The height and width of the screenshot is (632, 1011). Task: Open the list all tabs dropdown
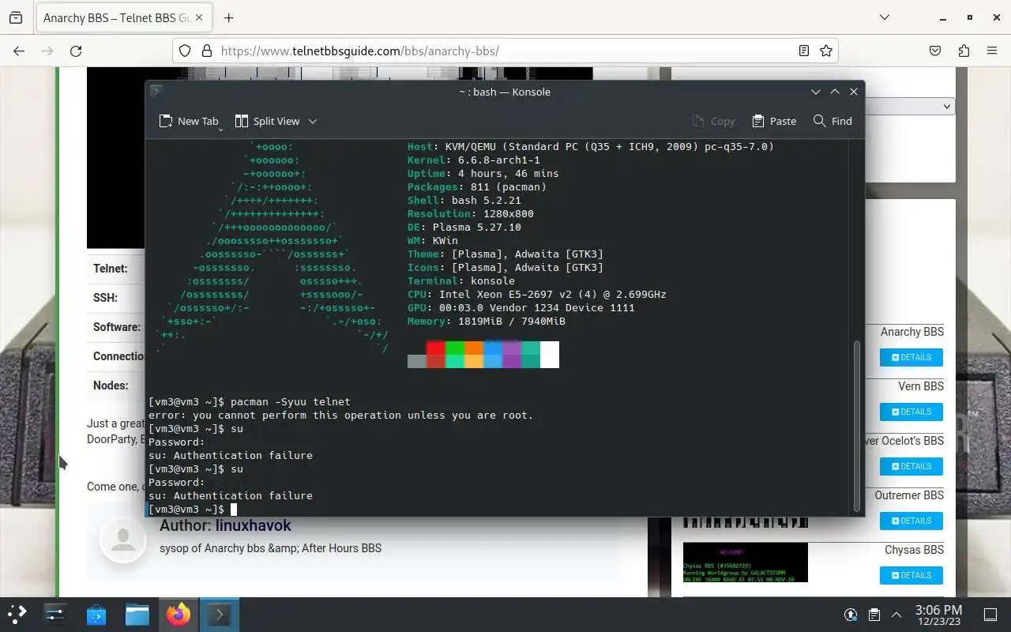885,17
